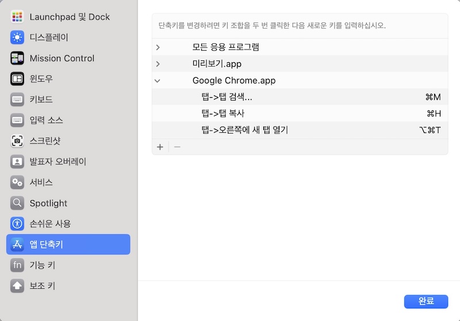Select 탭->오른쪽에 새 탭 열기 row
The height and width of the screenshot is (321, 460).
pyautogui.click(x=300, y=130)
